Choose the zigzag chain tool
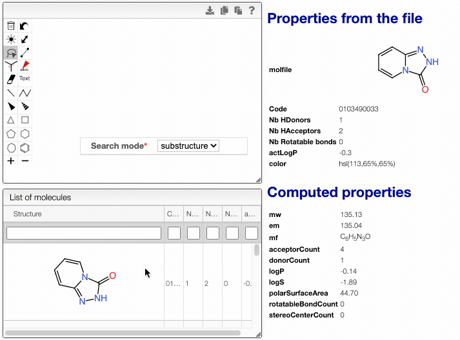The width and height of the screenshot is (460, 340). [x=25, y=93]
